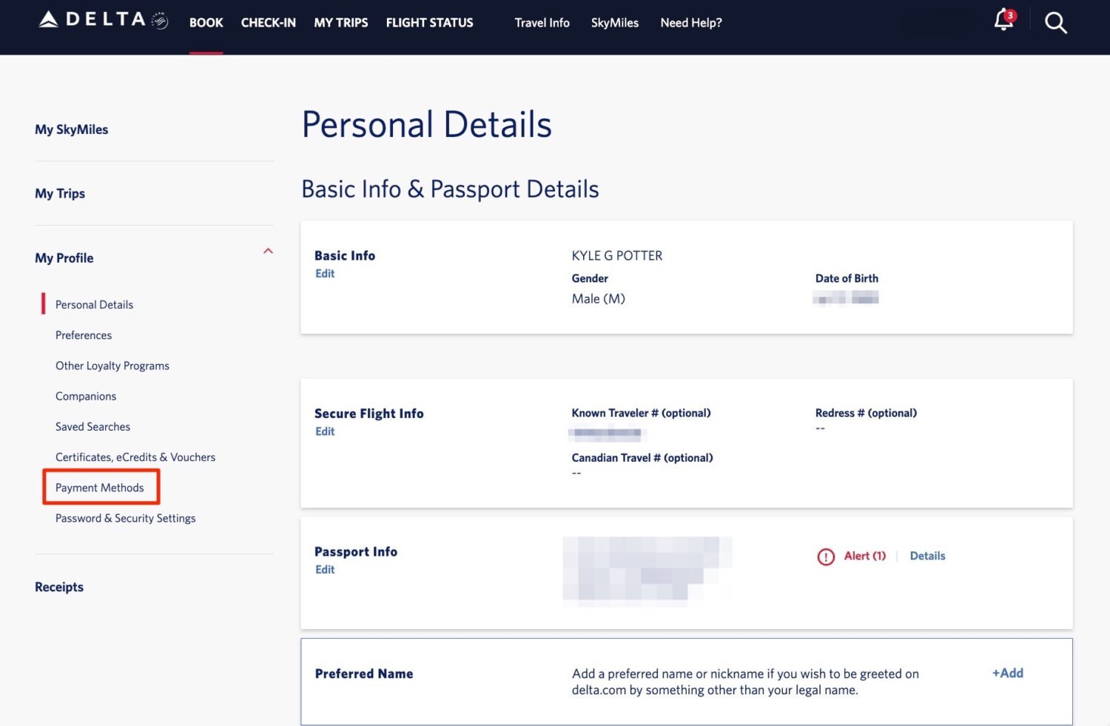Edit the Secure Flight Info section
This screenshot has width=1110, height=726.
[325, 431]
